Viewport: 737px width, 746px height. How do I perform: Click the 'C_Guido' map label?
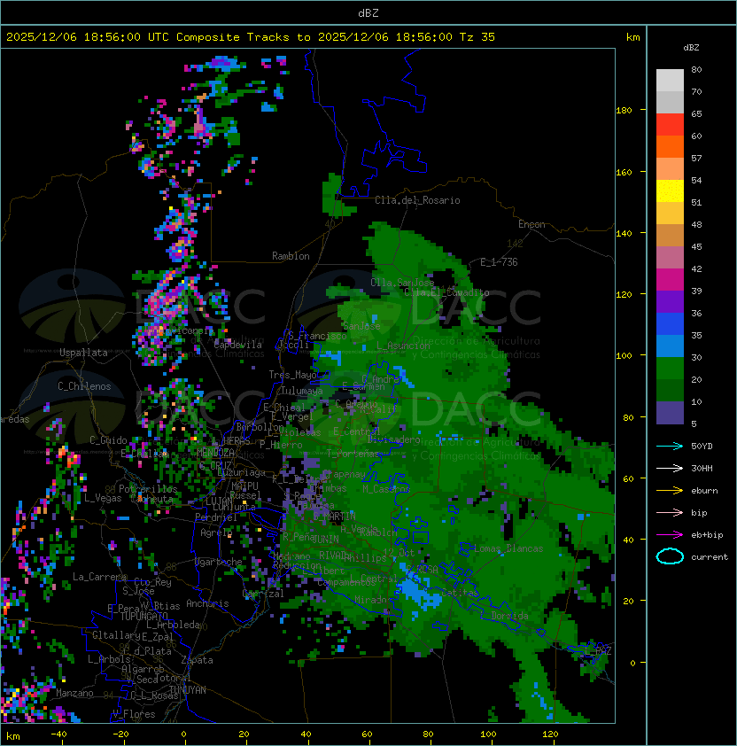click(x=108, y=440)
